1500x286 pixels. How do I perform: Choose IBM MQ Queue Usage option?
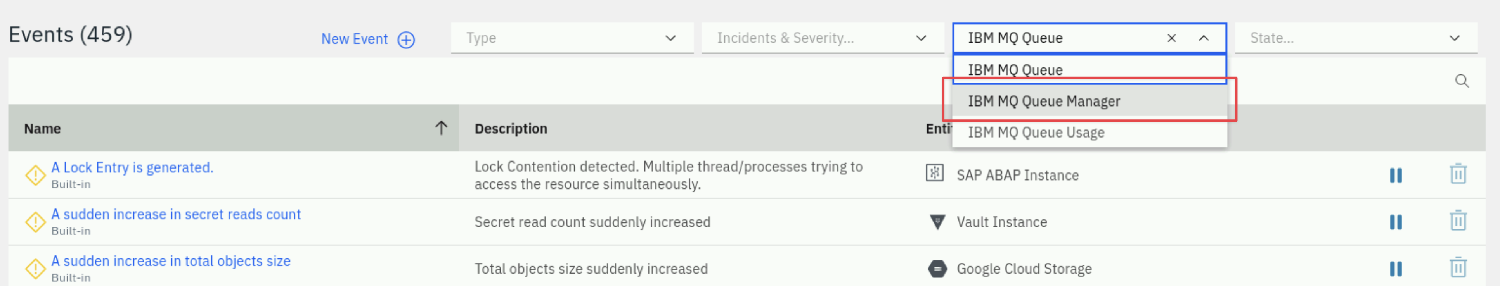(x=1089, y=133)
